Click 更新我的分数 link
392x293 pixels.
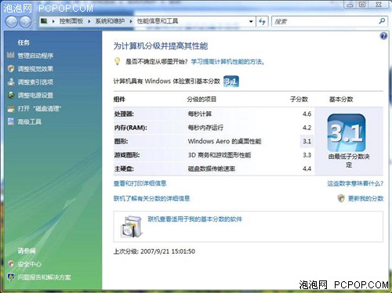coord(365,198)
